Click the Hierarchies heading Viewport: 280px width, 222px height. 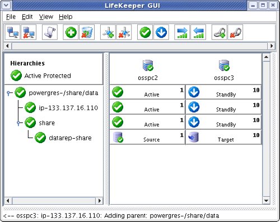(27, 63)
